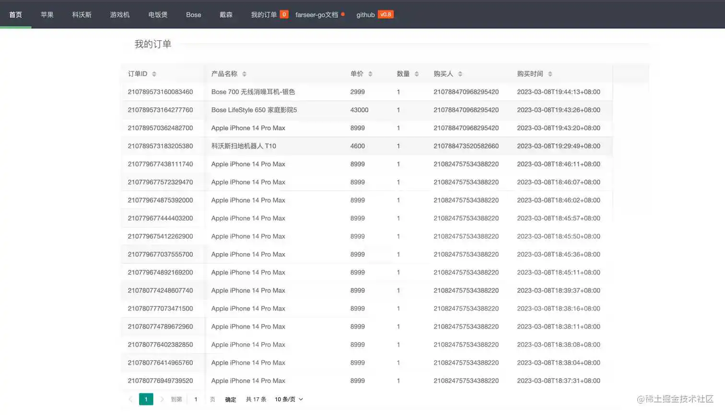
Task: Click the page number jump input
Action: point(196,399)
